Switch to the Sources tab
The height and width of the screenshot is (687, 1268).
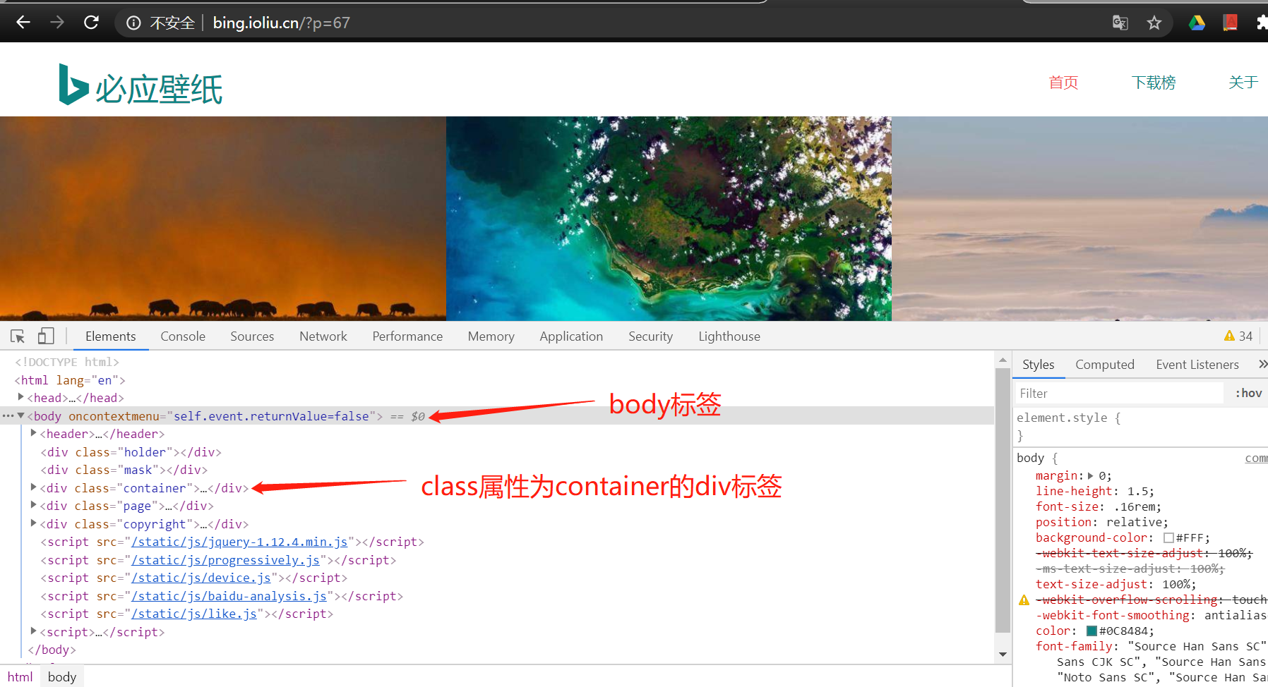pyautogui.click(x=252, y=336)
